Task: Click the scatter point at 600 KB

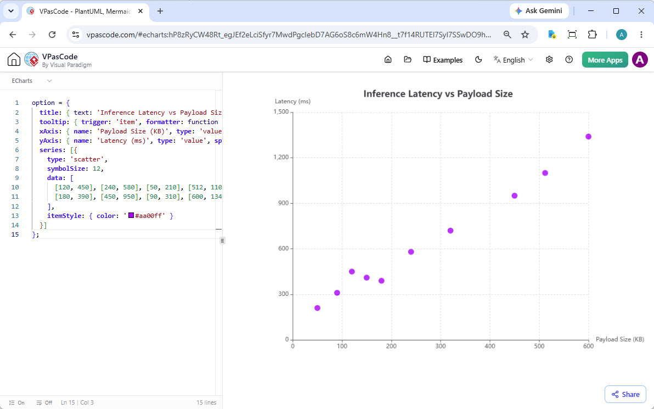Action: click(x=589, y=137)
